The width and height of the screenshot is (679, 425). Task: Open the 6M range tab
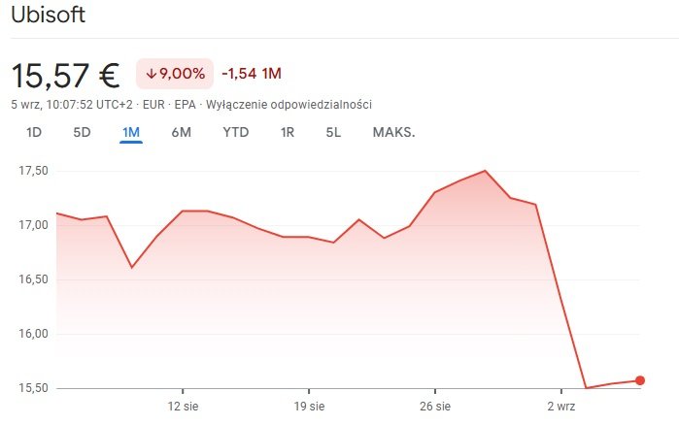[x=181, y=132]
